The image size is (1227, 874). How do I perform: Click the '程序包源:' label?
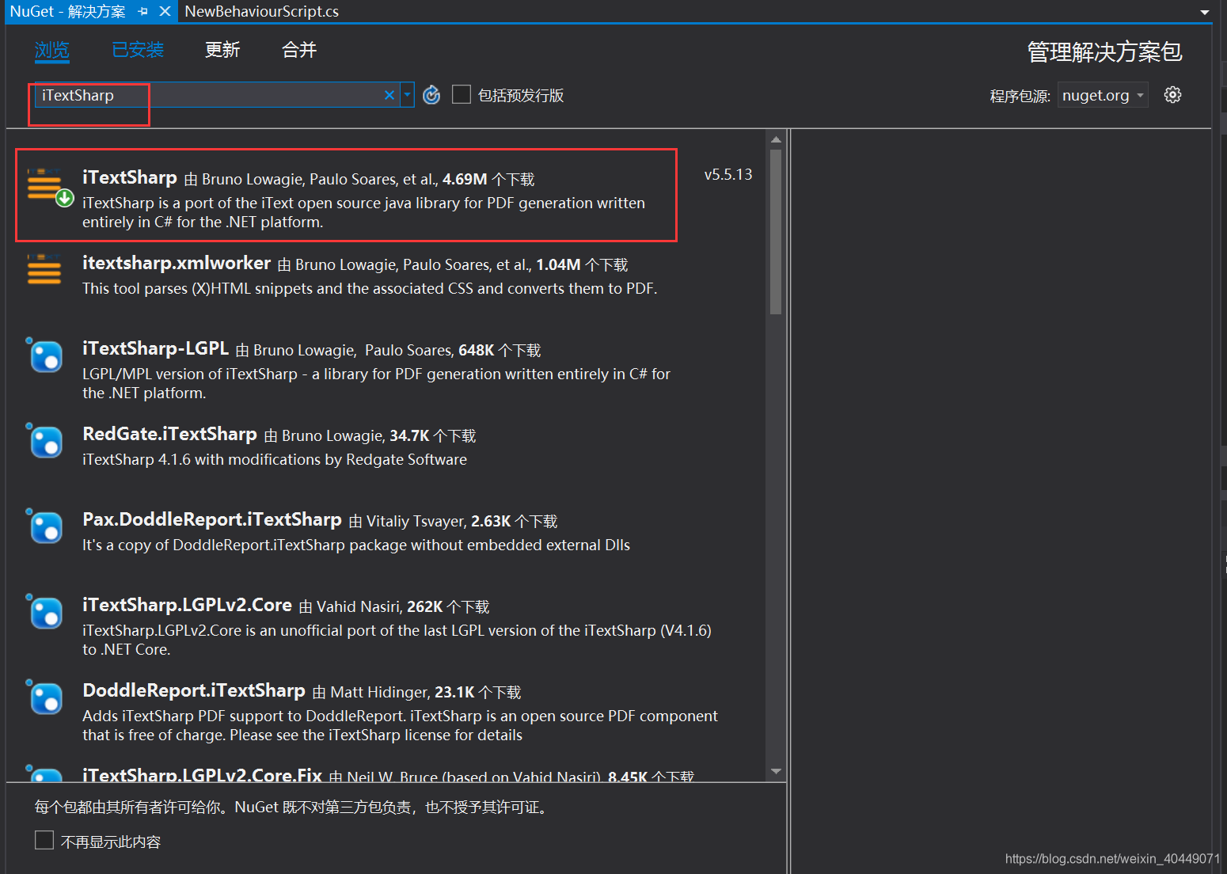1020,96
